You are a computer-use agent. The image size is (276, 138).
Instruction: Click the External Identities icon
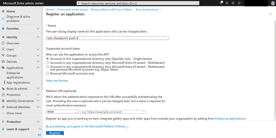click(3, 107)
